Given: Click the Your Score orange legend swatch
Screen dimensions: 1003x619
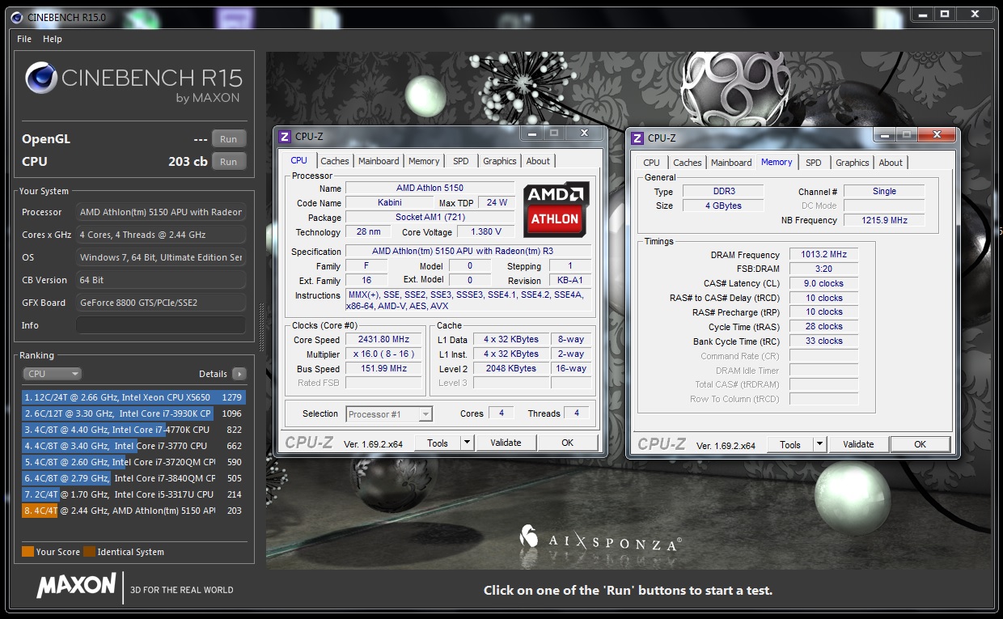Looking at the screenshot, I should (28, 552).
